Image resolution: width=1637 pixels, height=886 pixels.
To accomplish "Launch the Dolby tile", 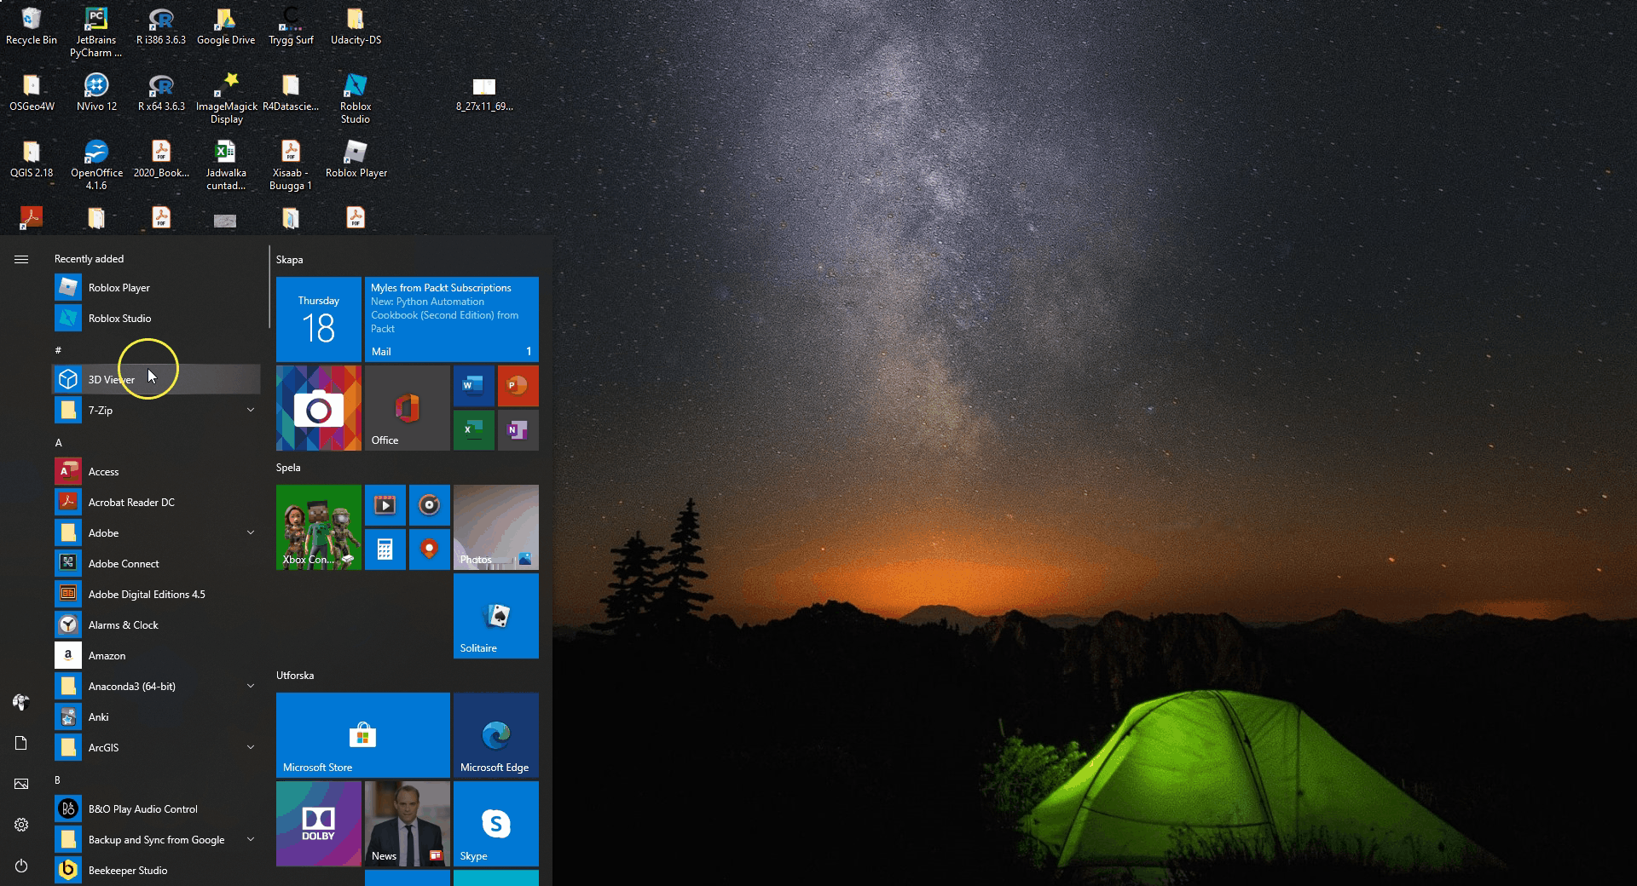I will pyautogui.click(x=319, y=824).
